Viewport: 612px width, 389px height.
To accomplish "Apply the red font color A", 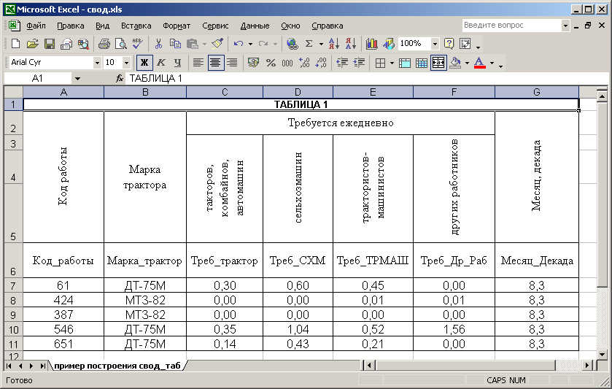I will pyautogui.click(x=480, y=63).
